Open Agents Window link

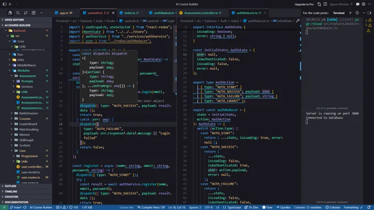coord(341,4)
